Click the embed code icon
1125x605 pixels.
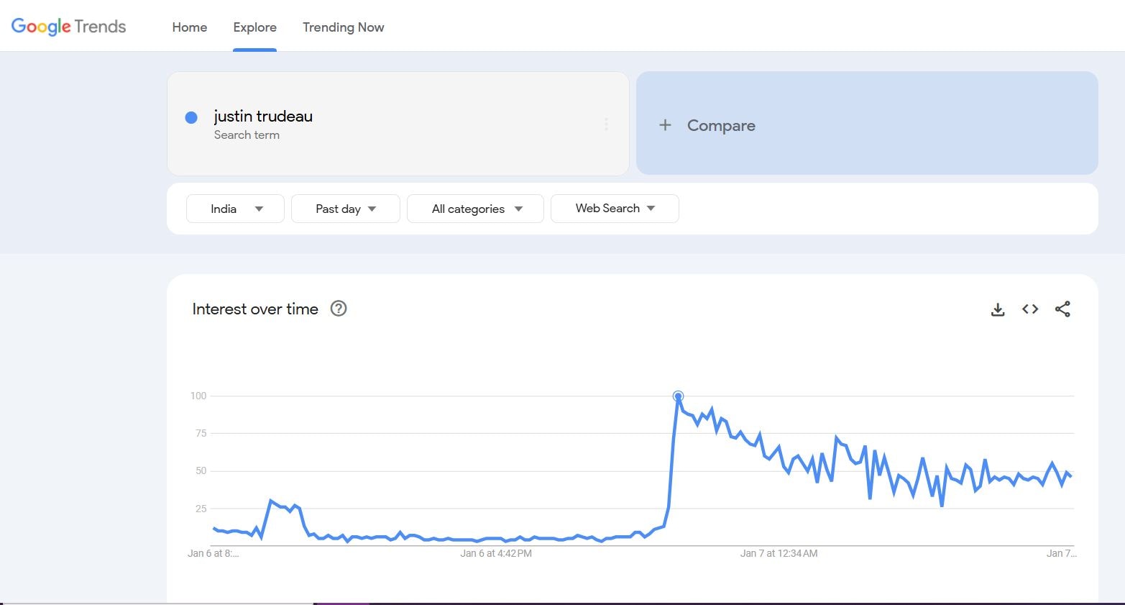pos(1030,309)
